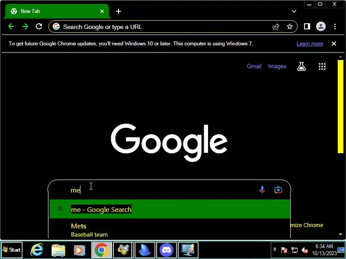Viewport: 346px width, 259px height.
Task: Open the taskbar clock showing 6:34 AM
Action: coord(324,250)
